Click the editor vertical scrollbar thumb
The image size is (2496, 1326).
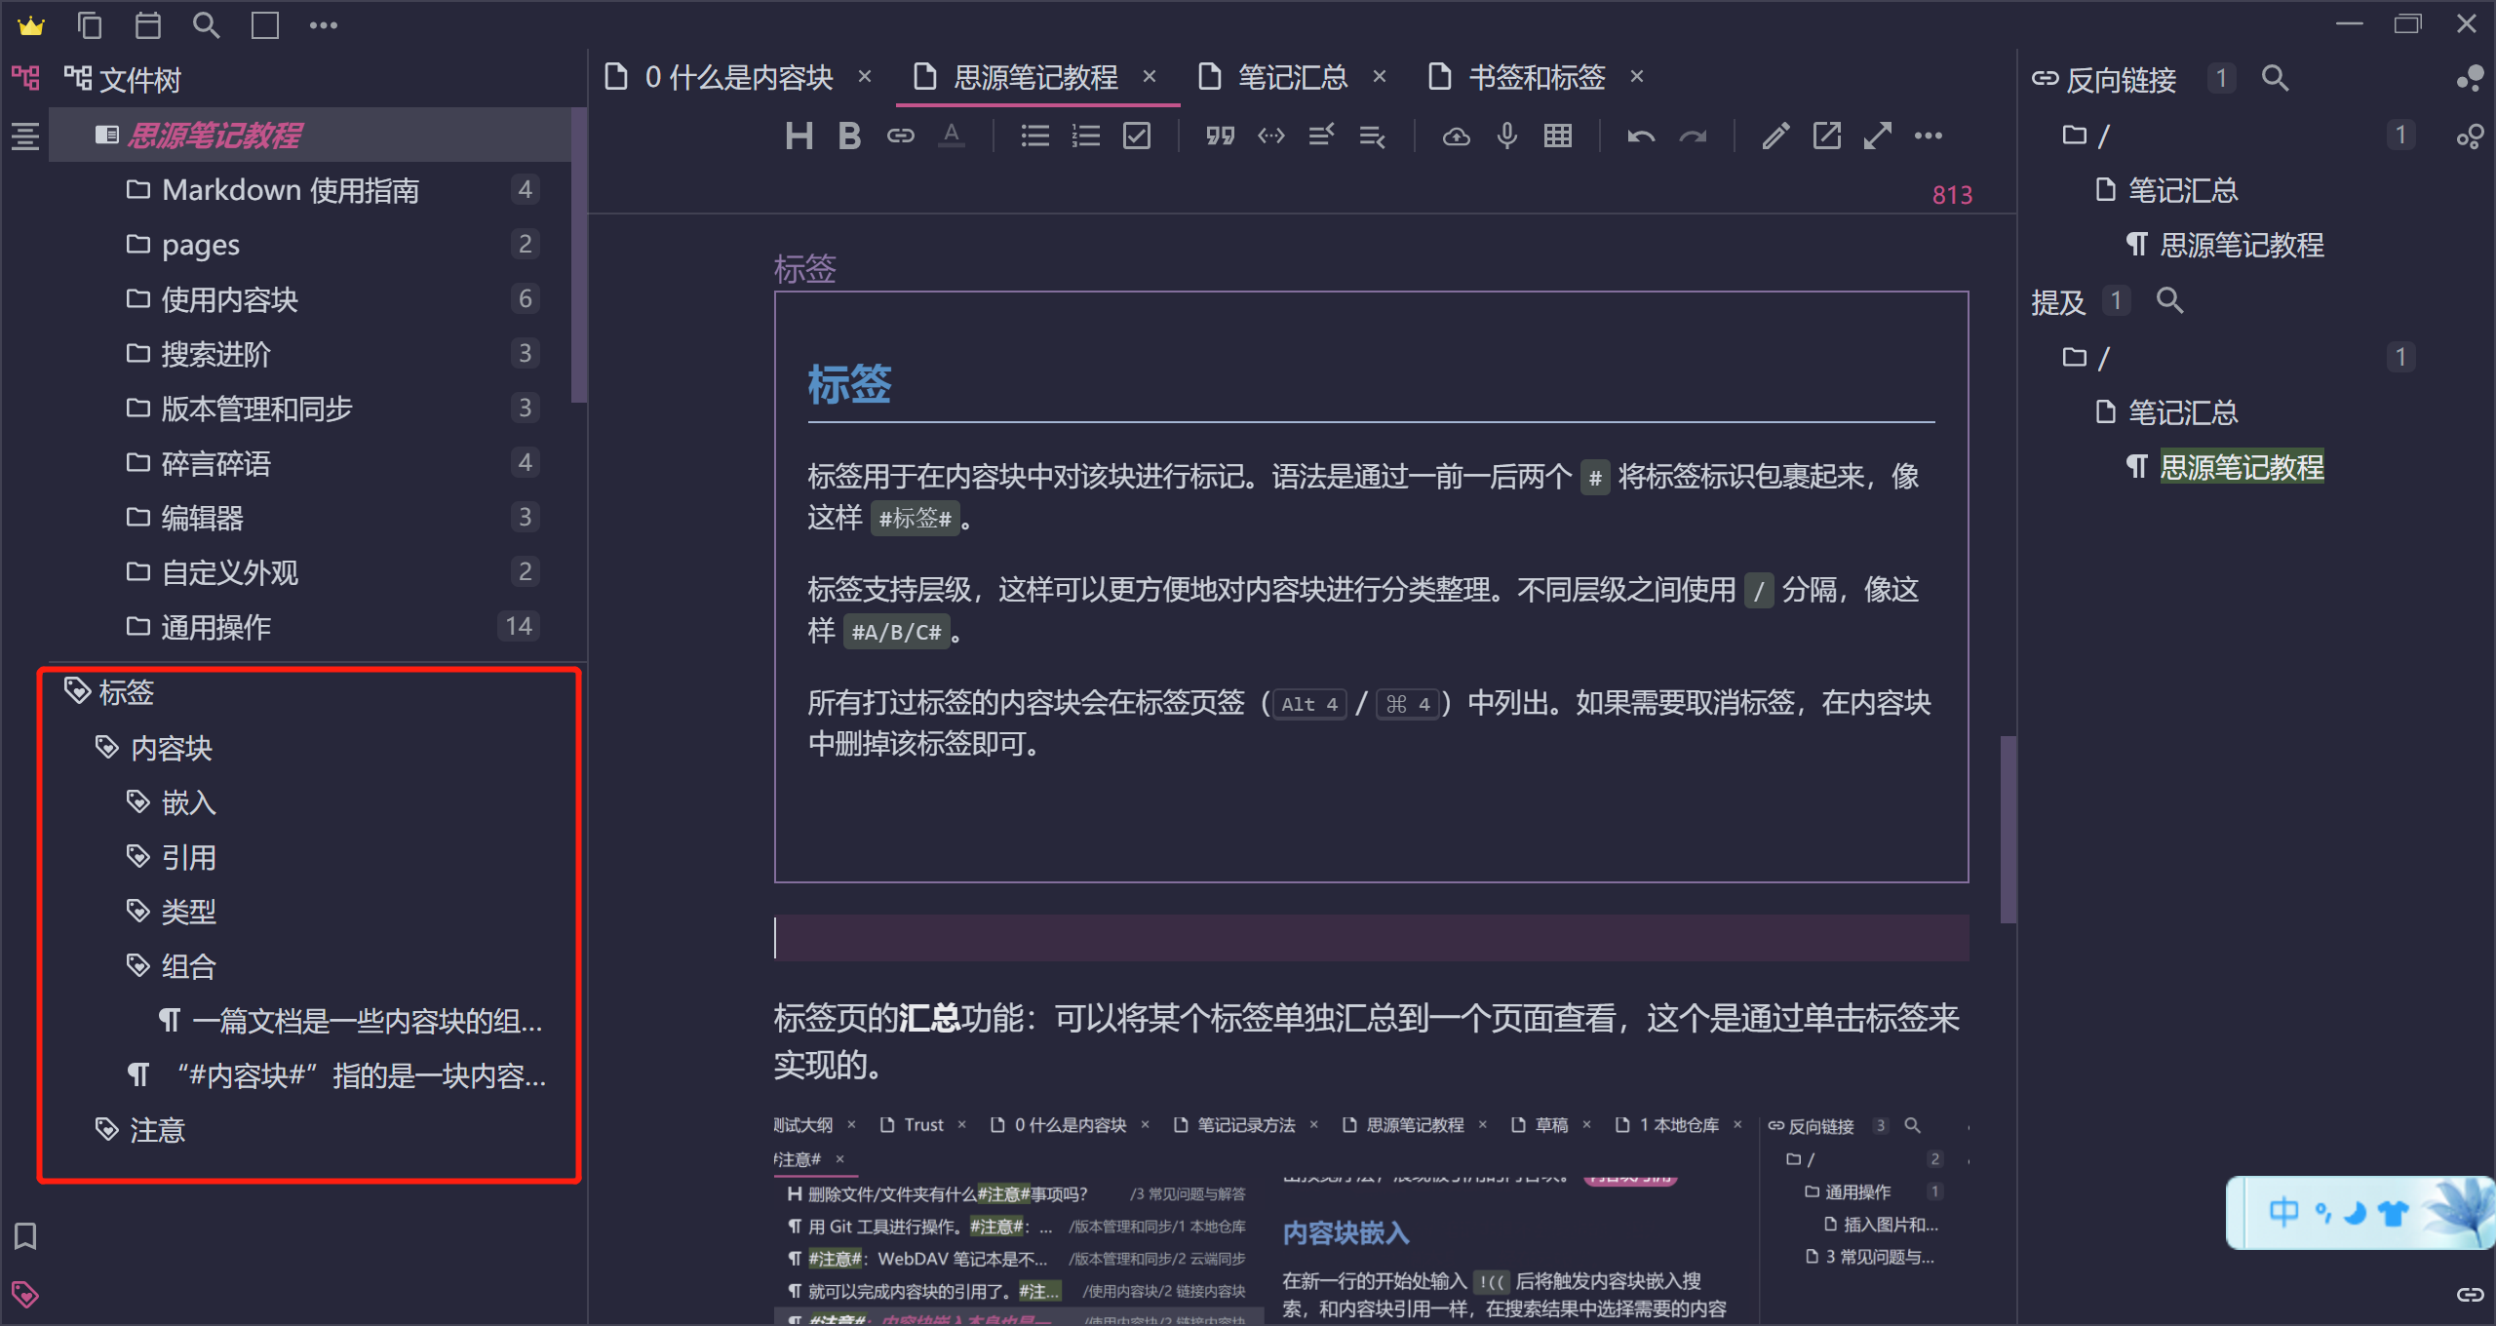pyautogui.click(x=2008, y=829)
